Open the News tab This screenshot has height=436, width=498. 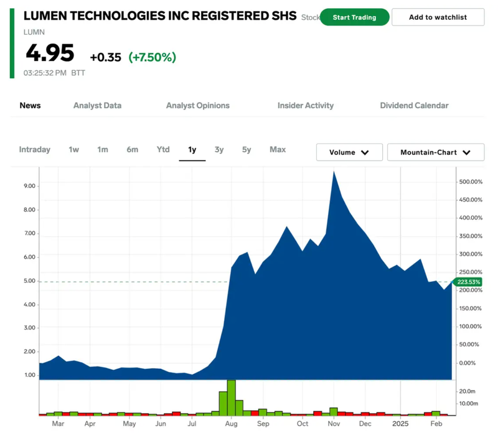tap(30, 106)
